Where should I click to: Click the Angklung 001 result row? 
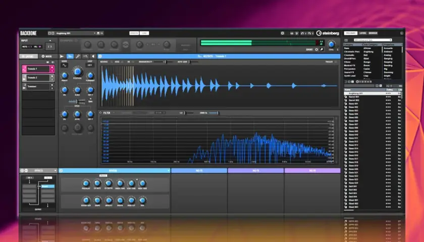(x=372, y=93)
